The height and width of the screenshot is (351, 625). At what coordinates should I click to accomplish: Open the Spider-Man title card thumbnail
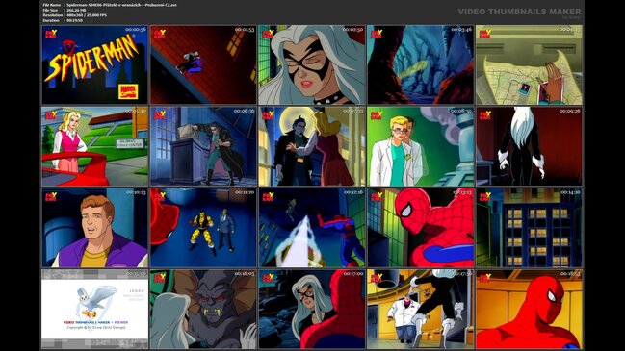(x=95, y=64)
